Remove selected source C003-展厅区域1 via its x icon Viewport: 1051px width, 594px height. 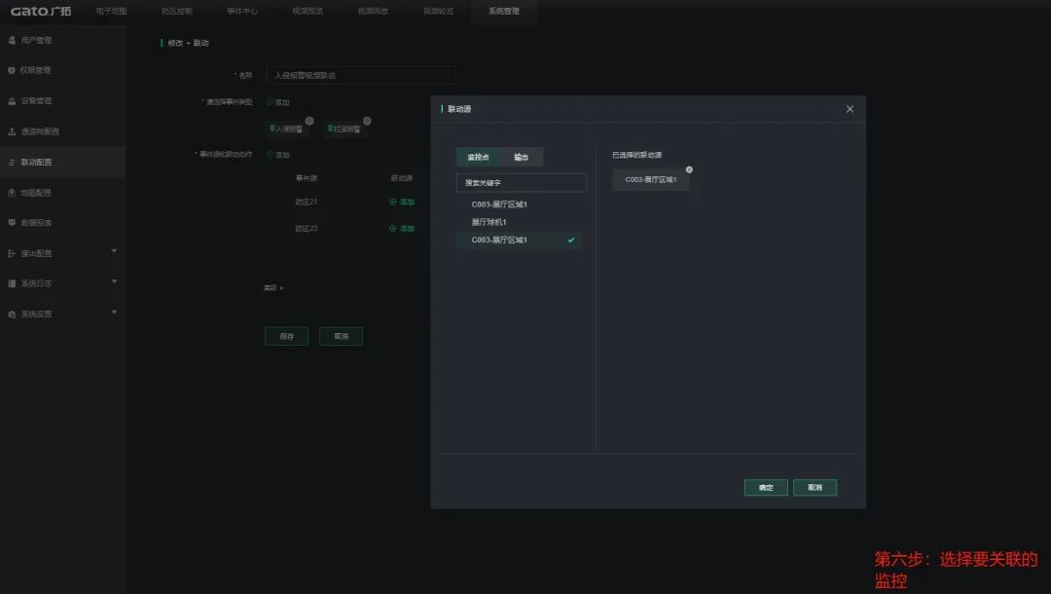tap(689, 169)
